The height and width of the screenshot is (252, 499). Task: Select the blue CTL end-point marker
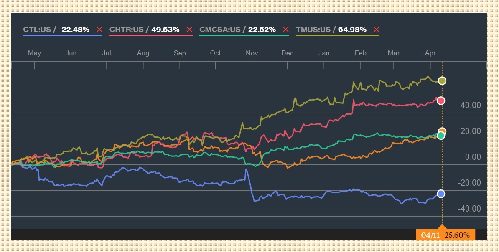pyautogui.click(x=440, y=194)
